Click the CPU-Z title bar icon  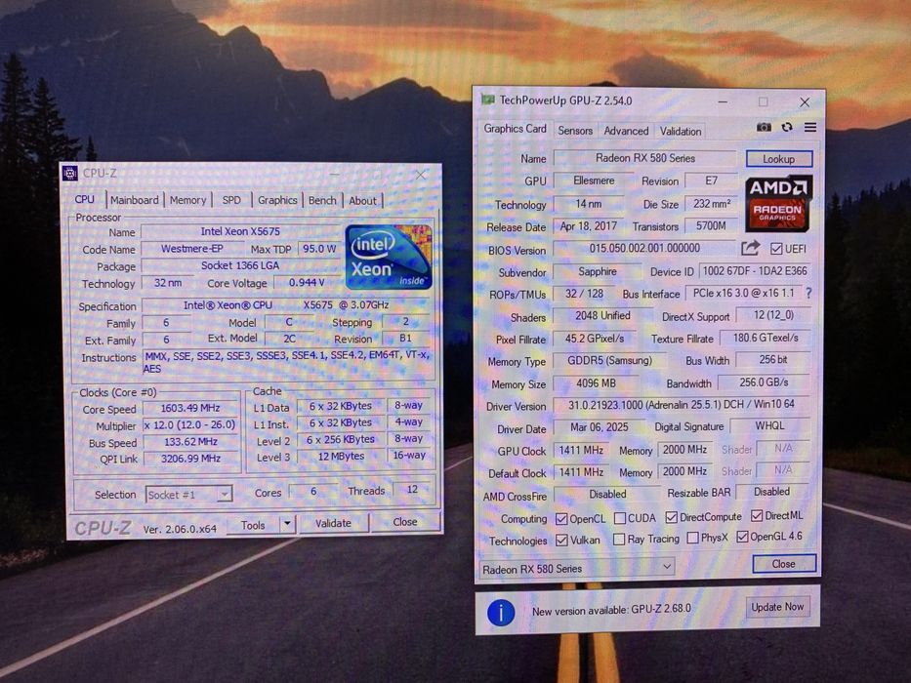point(69,173)
